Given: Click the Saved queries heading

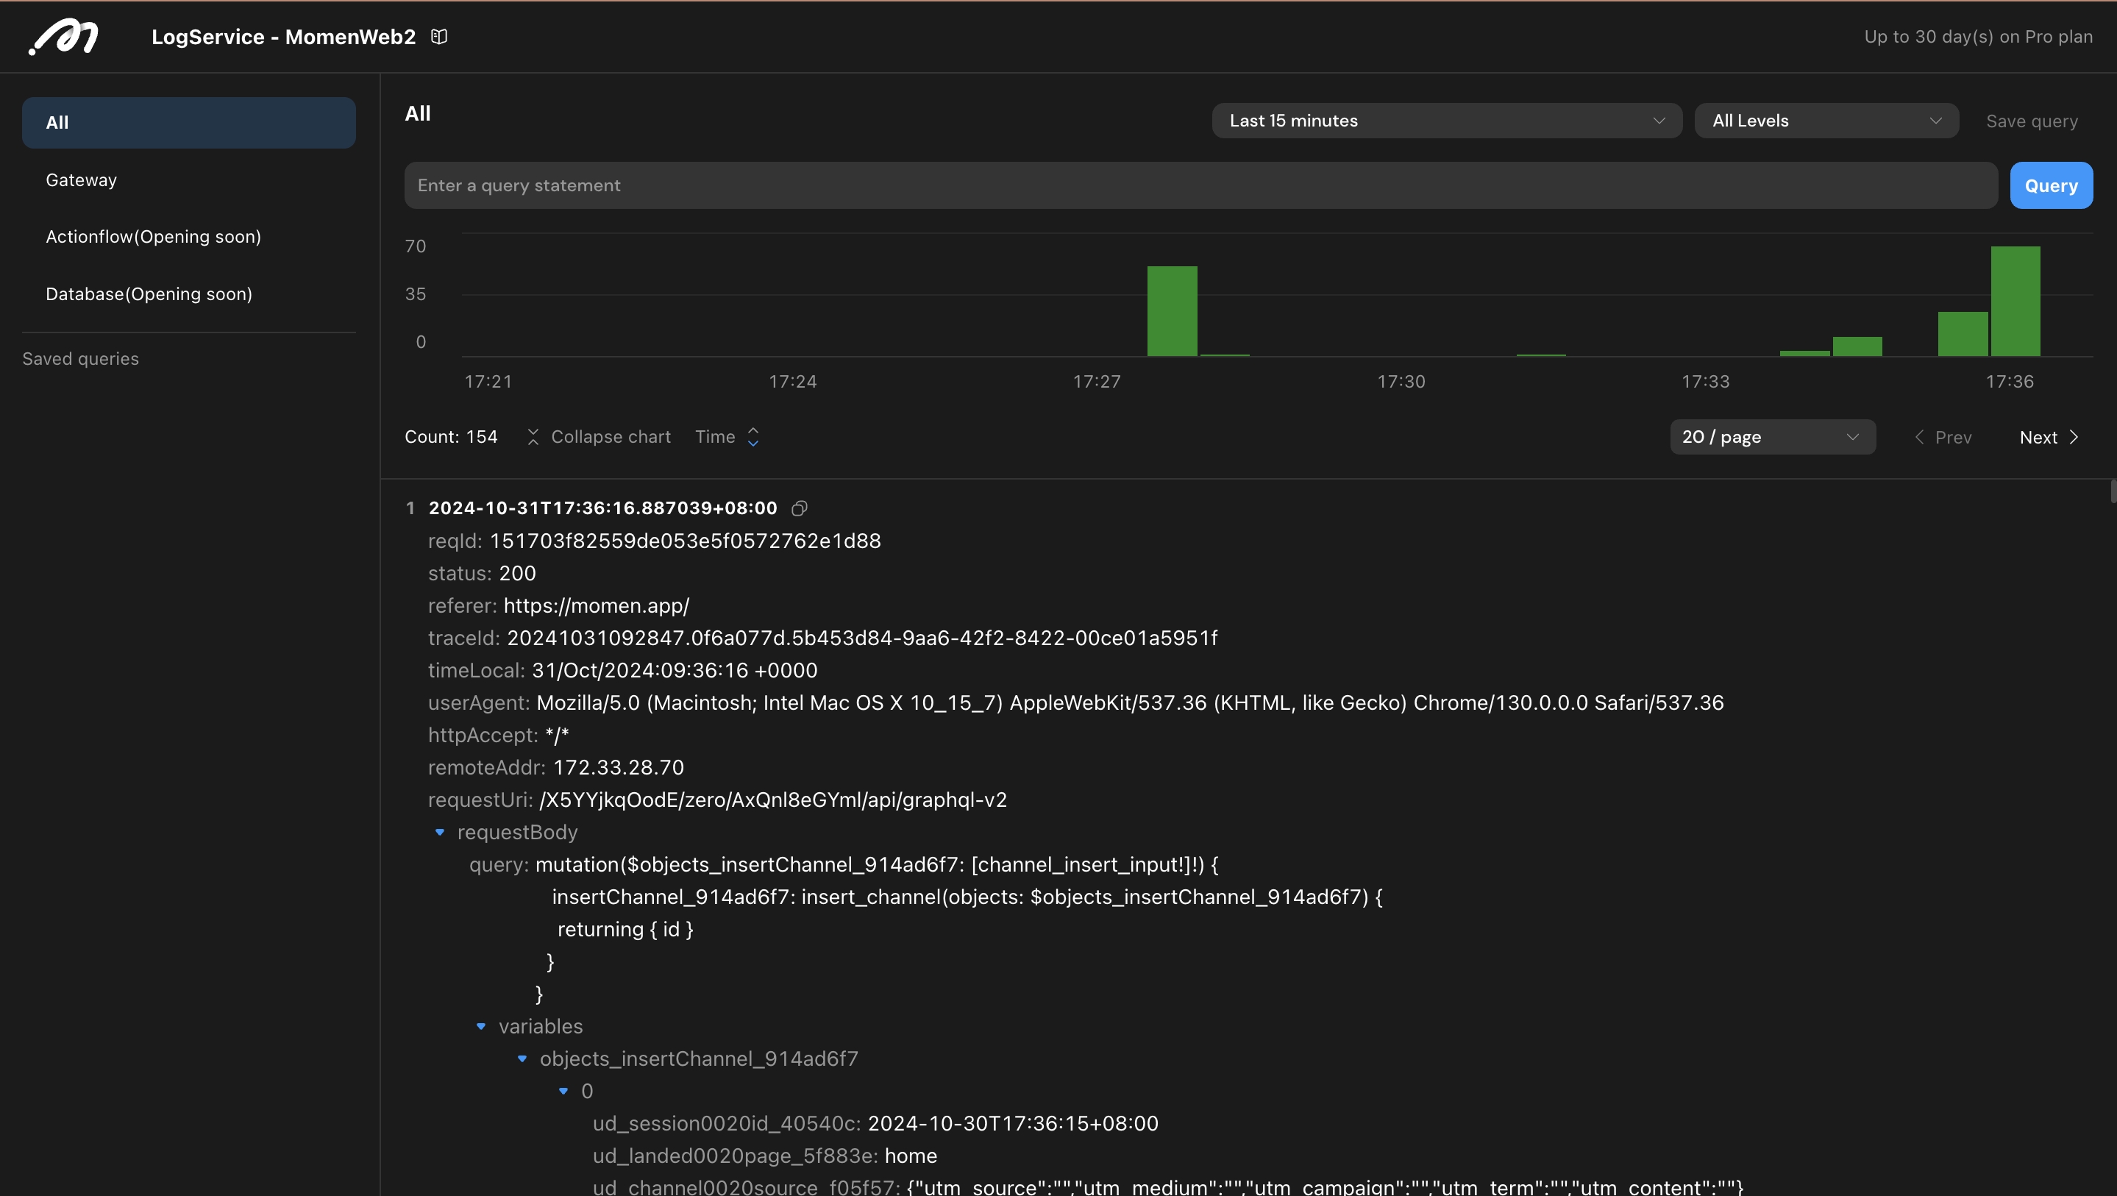Looking at the screenshot, I should click(80, 359).
